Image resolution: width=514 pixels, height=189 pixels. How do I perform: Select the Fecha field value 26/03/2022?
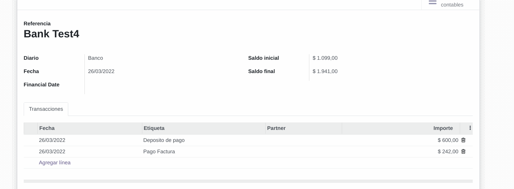tap(101, 71)
